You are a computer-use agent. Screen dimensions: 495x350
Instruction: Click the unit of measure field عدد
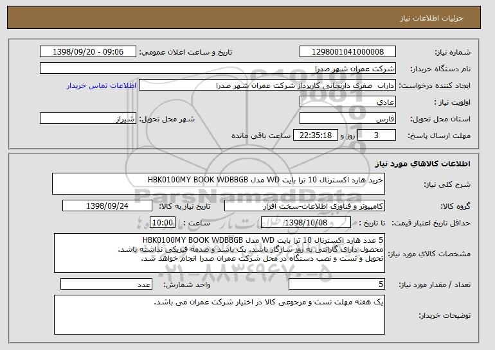pos(106,284)
